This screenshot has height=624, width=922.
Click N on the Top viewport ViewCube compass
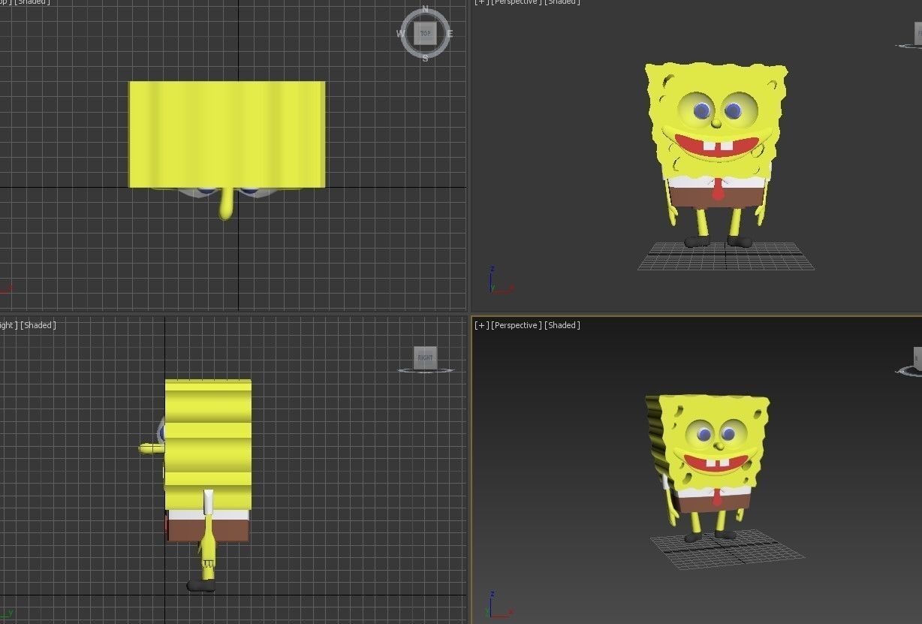[x=425, y=10]
